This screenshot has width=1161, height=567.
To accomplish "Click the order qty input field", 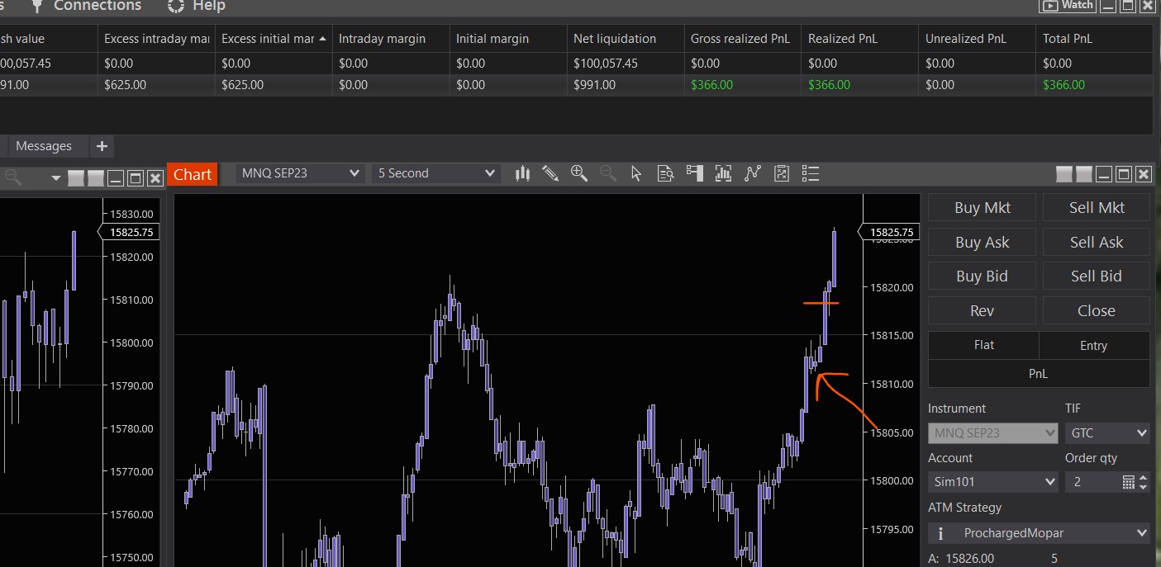I will 1092,481.
